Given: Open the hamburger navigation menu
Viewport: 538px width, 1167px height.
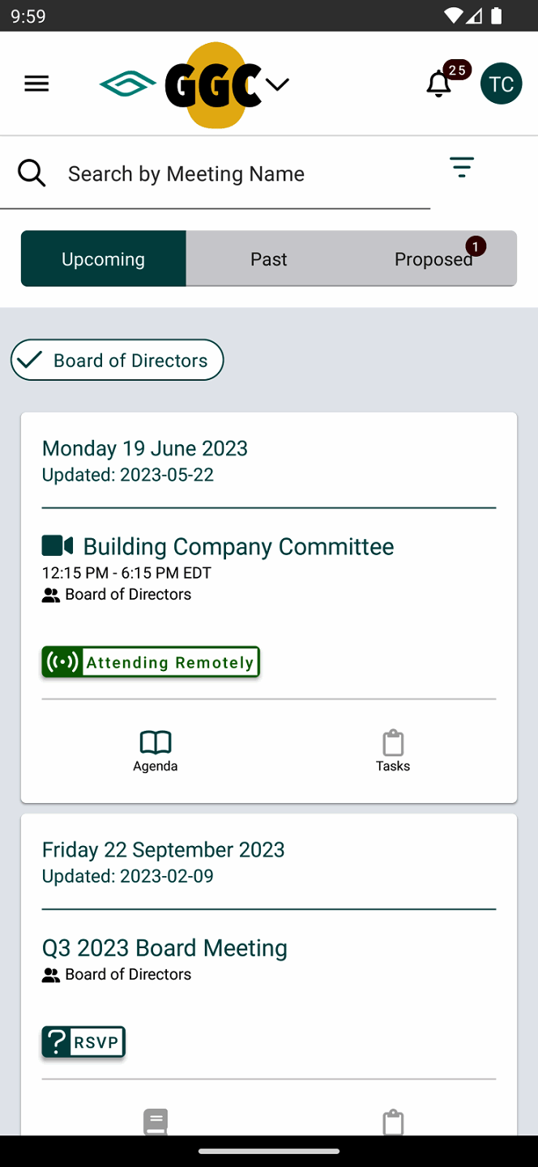Looking at the screenshot, I should coord(36,83).
